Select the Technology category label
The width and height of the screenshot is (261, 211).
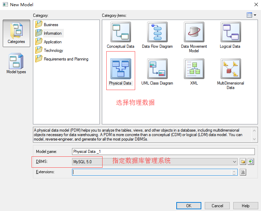tap(54, 51)
